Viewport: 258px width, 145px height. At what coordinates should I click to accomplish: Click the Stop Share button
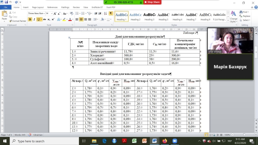tap(152, 2)
